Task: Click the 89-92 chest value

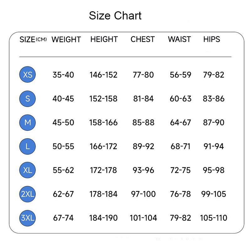Action: (x=143, y=146)
